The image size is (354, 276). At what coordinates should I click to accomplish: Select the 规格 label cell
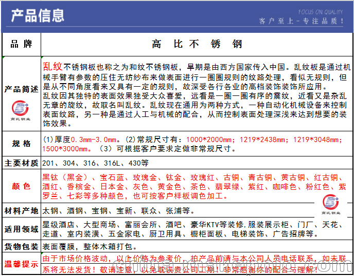pos(22,144)
